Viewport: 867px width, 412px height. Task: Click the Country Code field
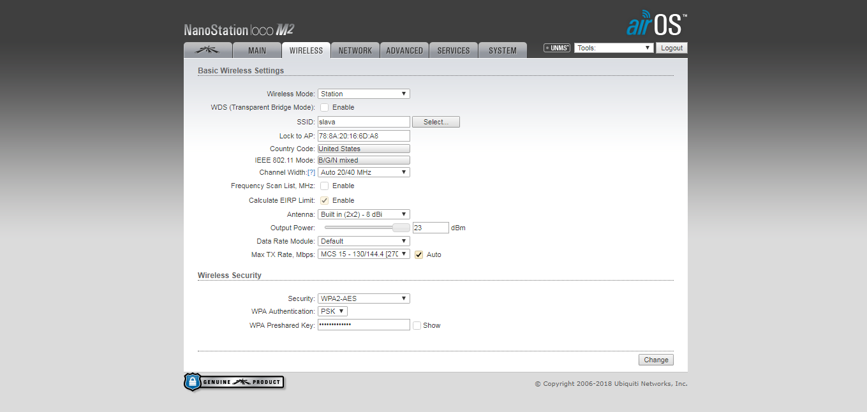click(364, 149)
